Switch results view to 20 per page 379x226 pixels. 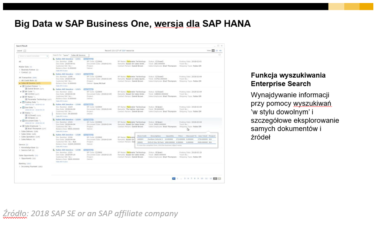216,50
